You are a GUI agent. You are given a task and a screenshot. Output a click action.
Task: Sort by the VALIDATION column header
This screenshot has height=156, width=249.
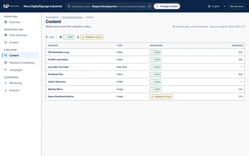pos(156,45)
